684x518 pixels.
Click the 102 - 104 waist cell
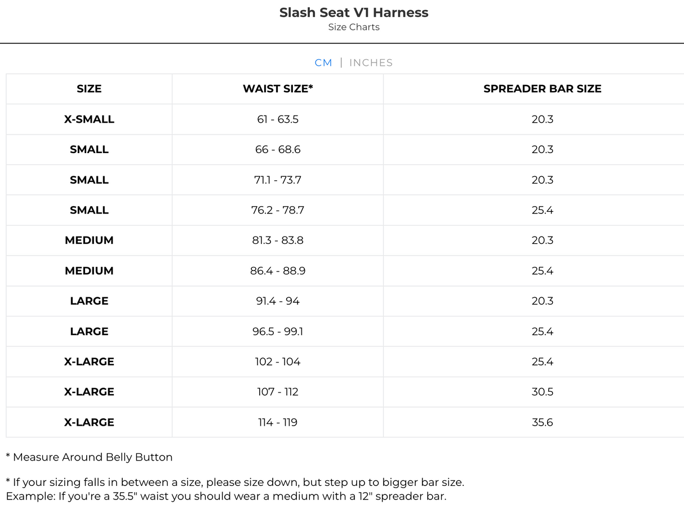tap(278, 361)
